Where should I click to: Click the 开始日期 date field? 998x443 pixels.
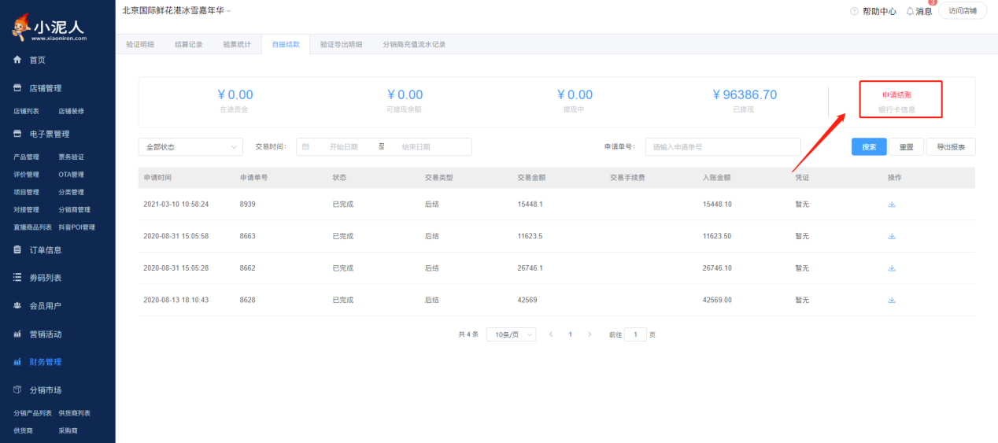[x=343, y=147]
